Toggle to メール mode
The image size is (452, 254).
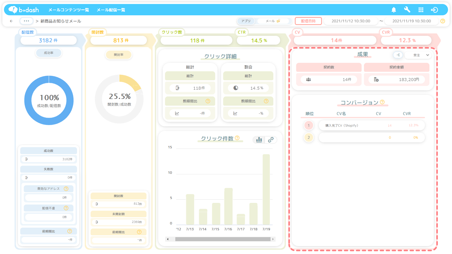point(273,21)
